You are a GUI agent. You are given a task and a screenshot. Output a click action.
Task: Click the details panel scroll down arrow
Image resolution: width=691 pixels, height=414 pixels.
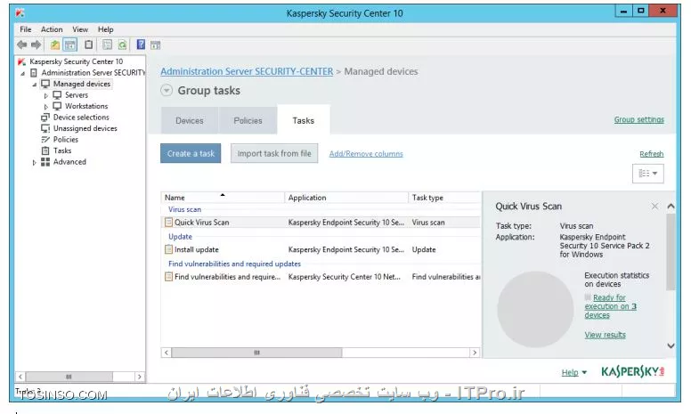coord(671,345)
